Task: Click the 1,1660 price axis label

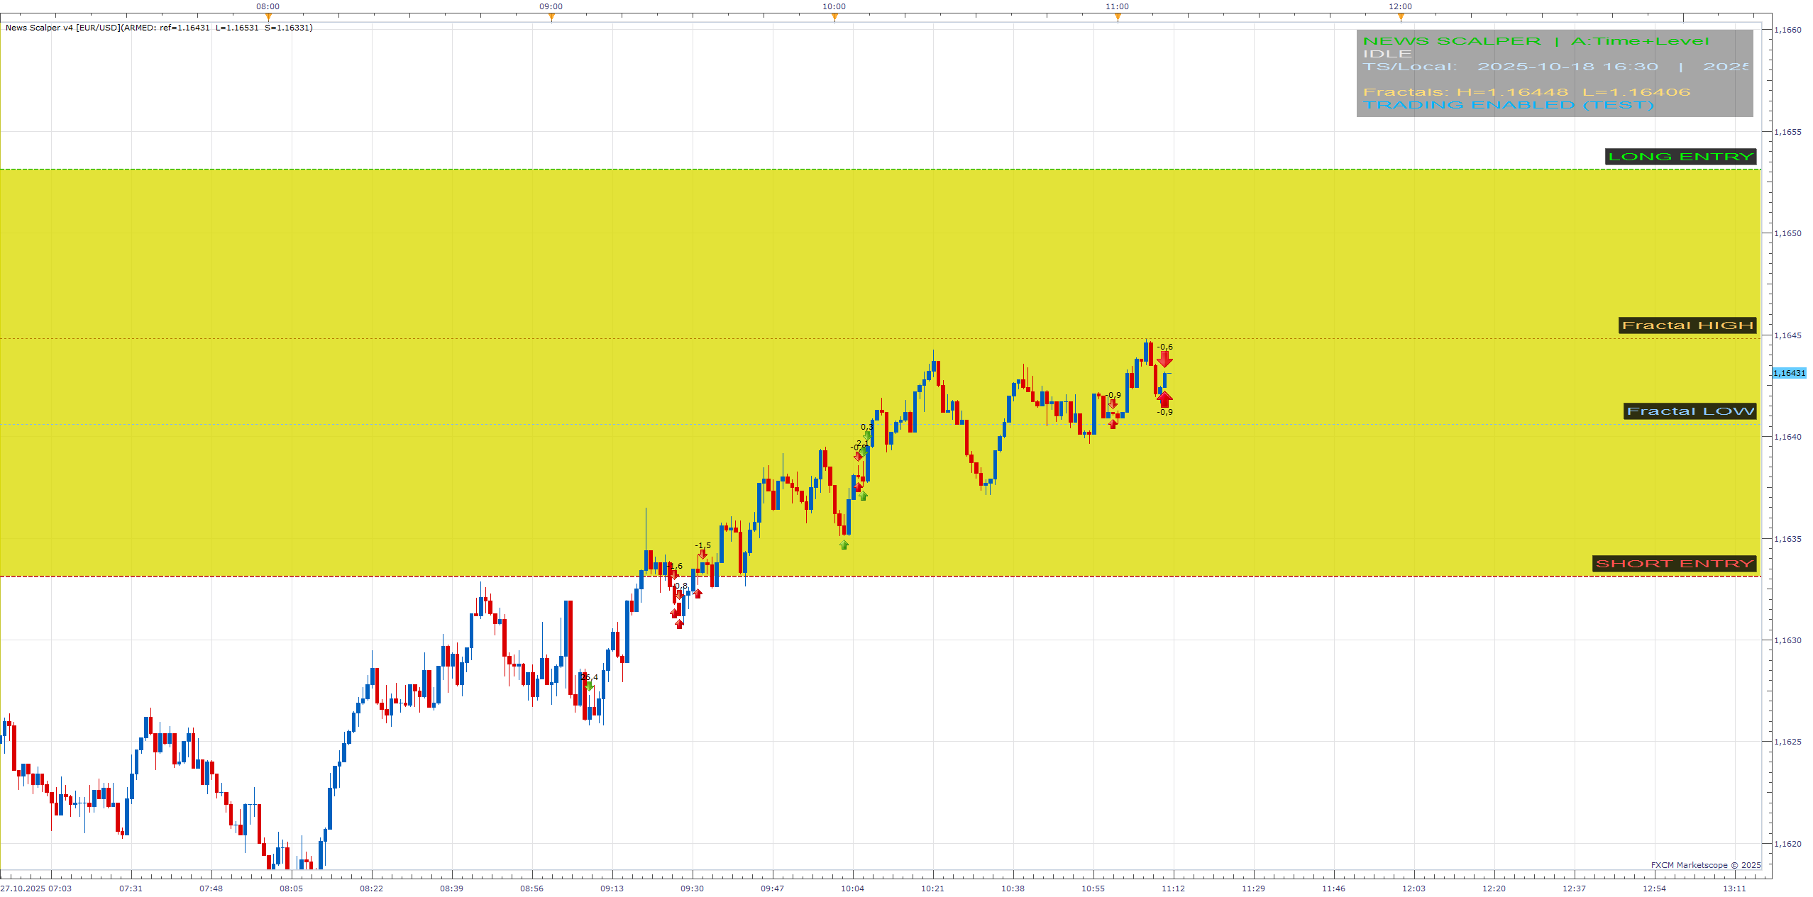Action: [x=1787, y=30]
